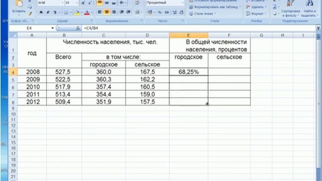Screen dimensions: 322x181
Task: Click the Insert Function fx icon
Action: (x=78, y=28)
